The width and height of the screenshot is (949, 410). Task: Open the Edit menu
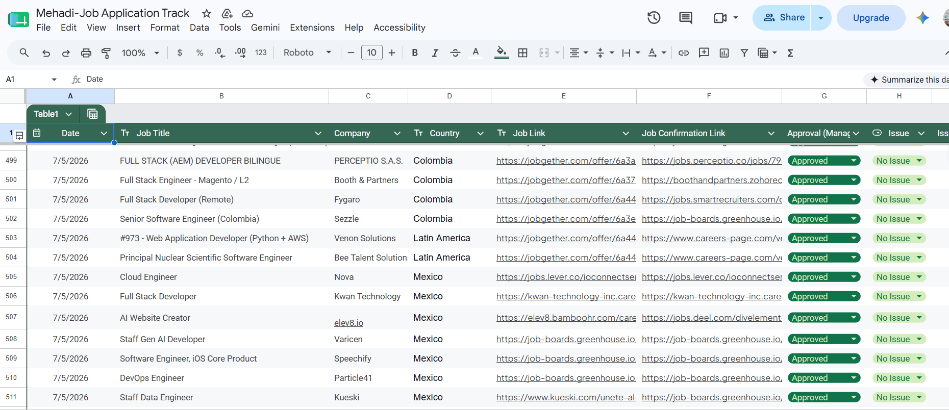click(x=68, y=28)
